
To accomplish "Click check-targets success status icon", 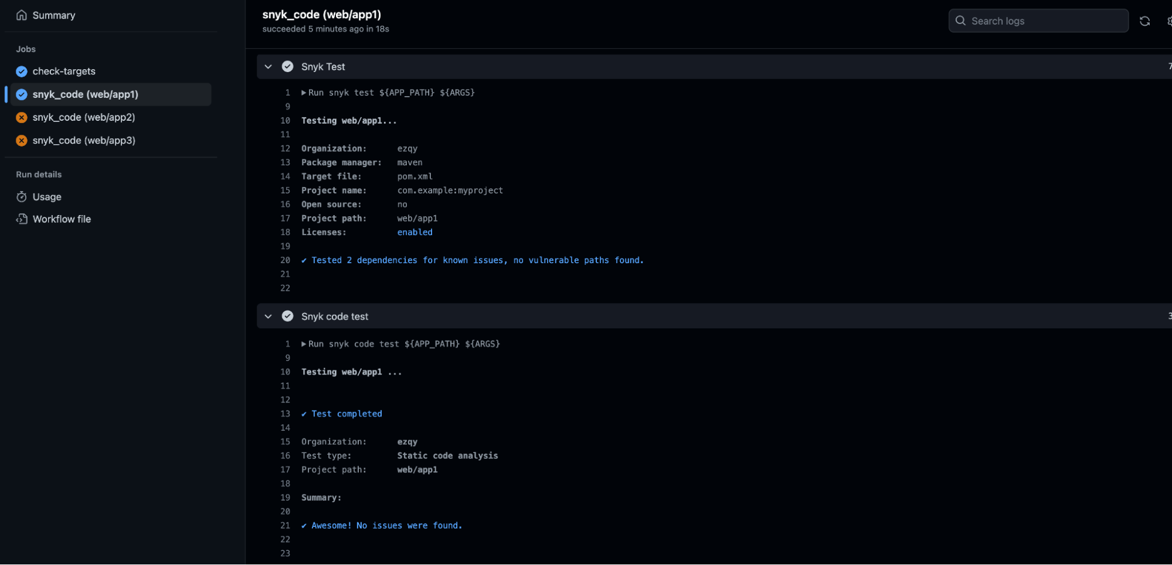I will (x=22, y=72).
